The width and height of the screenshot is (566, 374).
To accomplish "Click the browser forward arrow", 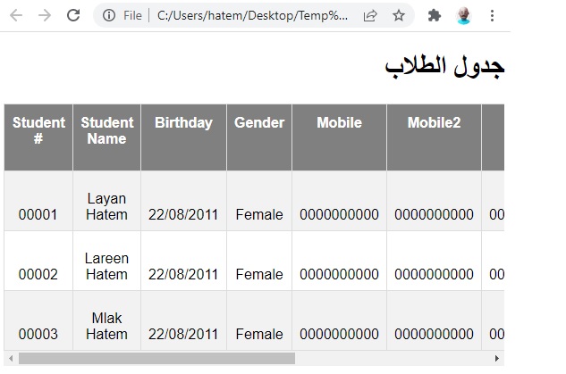I will [x=45, y=15].
